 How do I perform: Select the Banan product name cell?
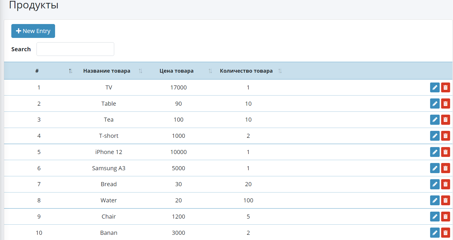pos(109,233)
